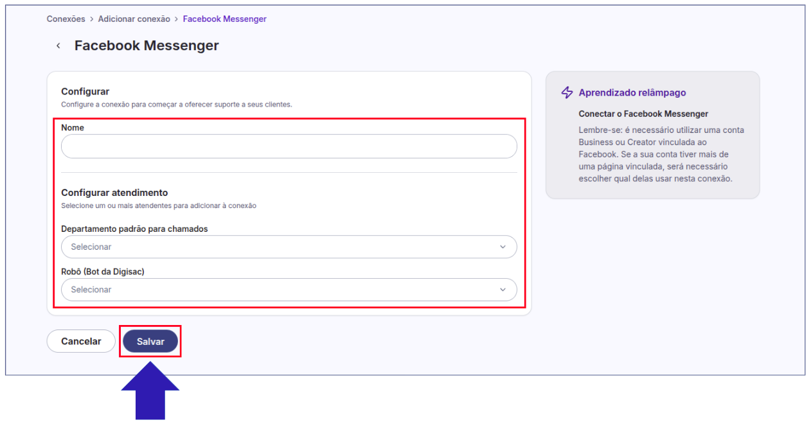811x422 pixels.
Task: Navigate to Adicionar conexão breadcrumb
Action: [134, 19]
